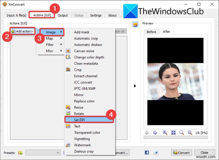Image resolution: width=219 pixels, height=160 pixels.
Task: Switch to the Actions [0/0] tab
Action: click(x=42, y=15)
